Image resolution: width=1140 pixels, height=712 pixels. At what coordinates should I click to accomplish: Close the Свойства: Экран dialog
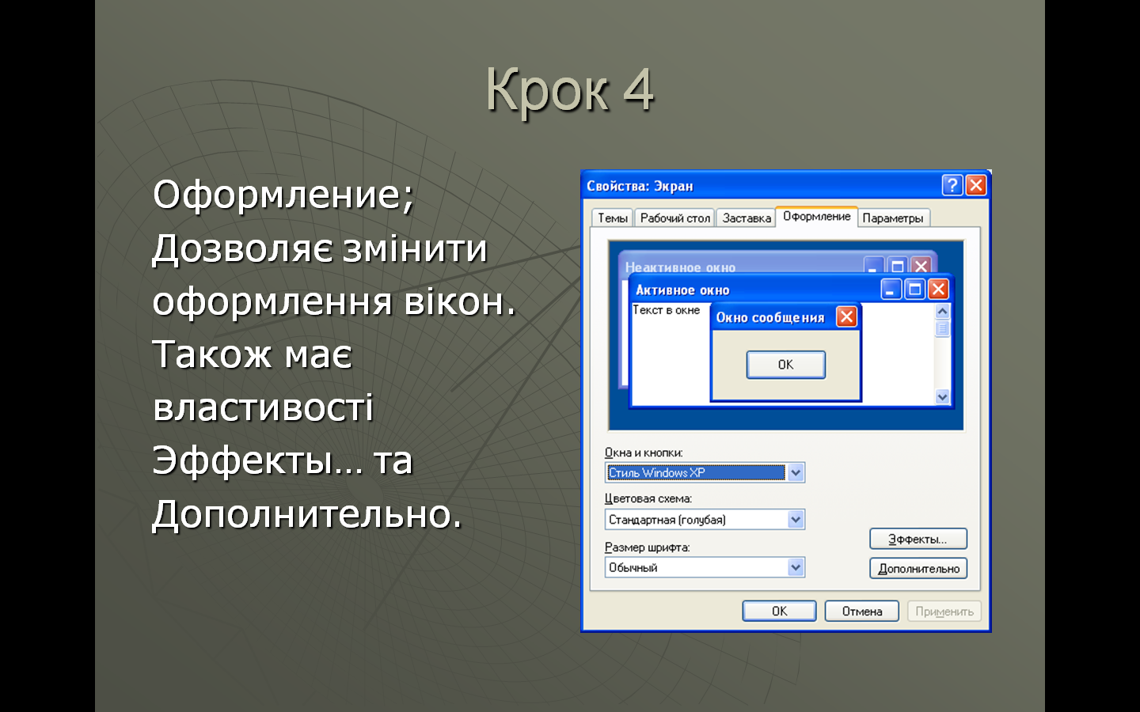coord(976,185)
